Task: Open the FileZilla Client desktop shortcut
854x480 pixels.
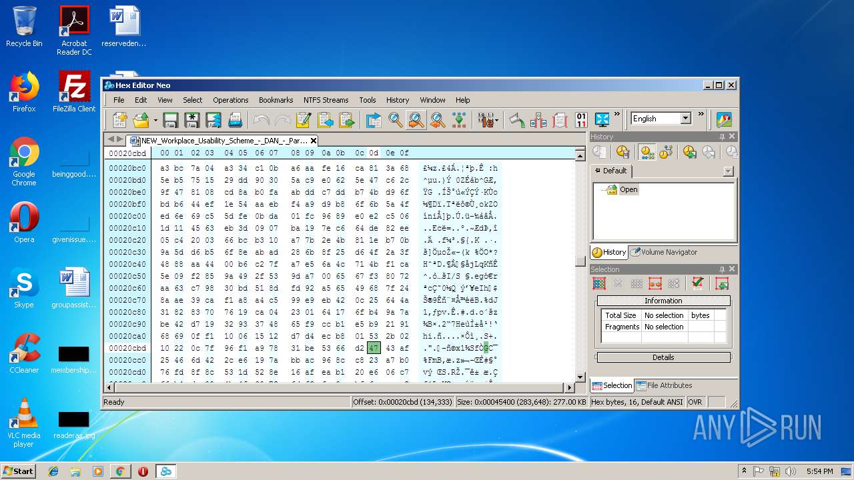Action: click(x=74, y=92)
